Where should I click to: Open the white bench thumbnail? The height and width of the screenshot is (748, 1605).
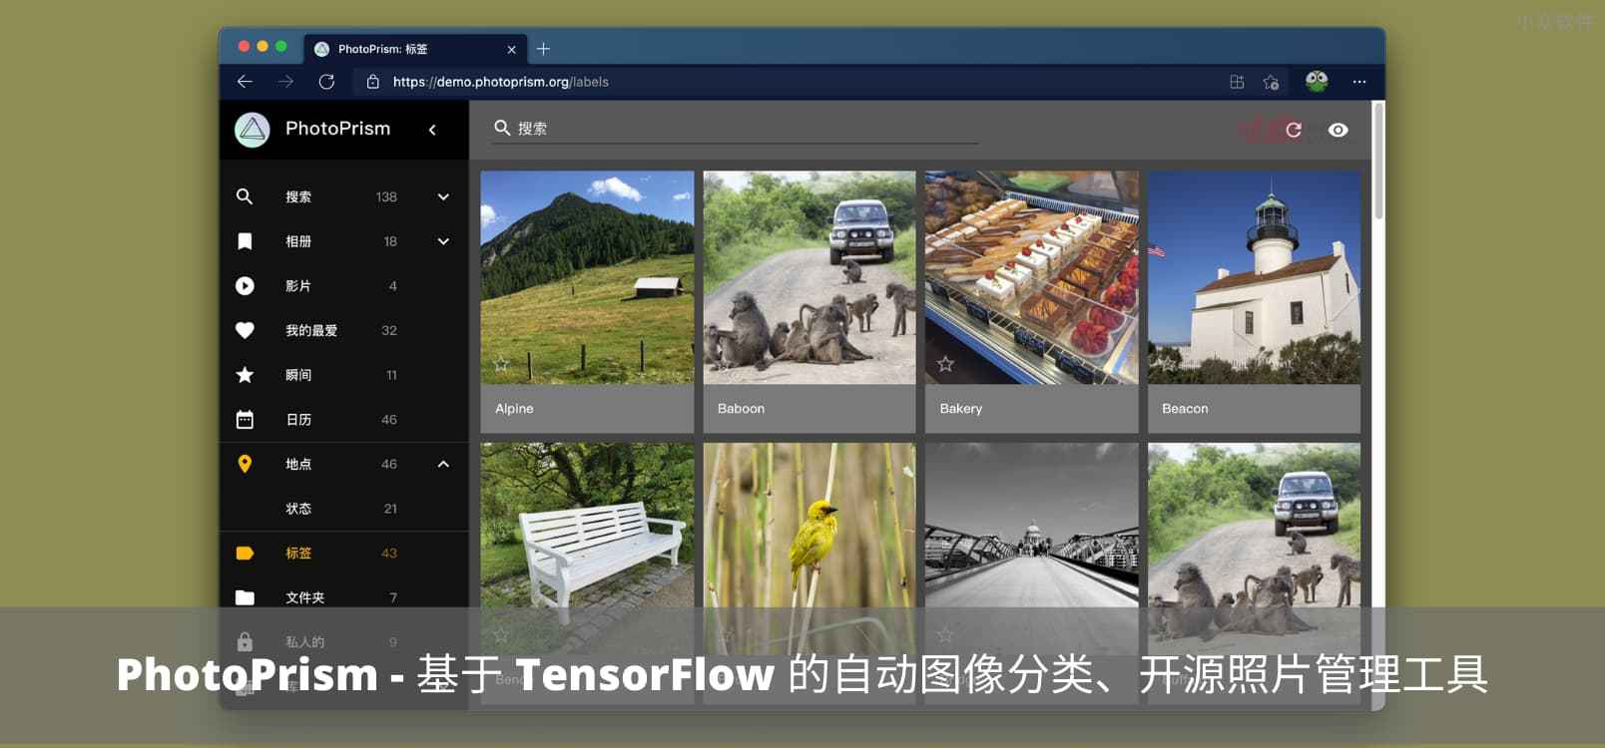(x=587, y=549)
